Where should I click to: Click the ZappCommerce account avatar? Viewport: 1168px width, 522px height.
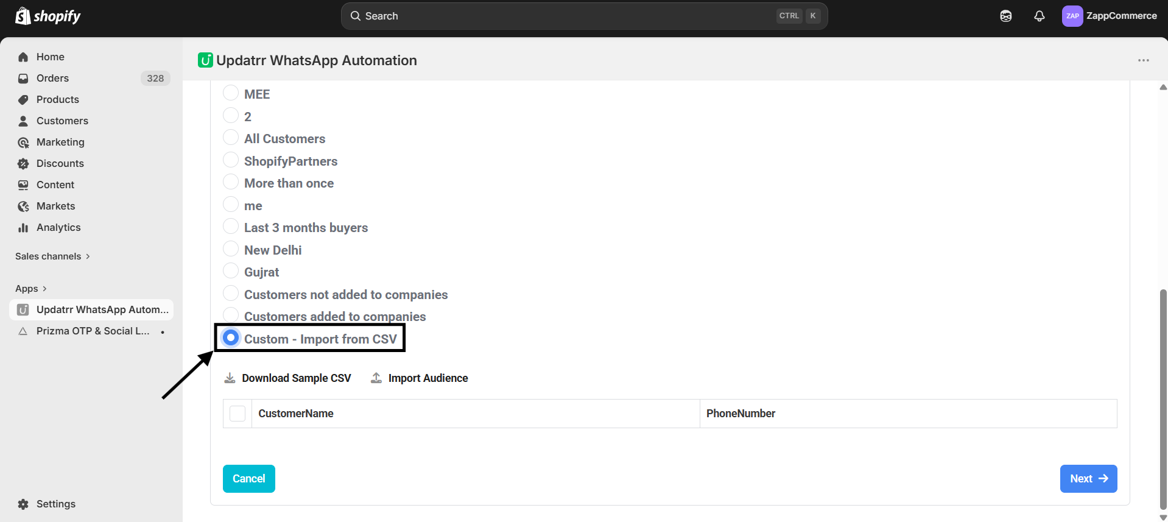(1072, 16)
